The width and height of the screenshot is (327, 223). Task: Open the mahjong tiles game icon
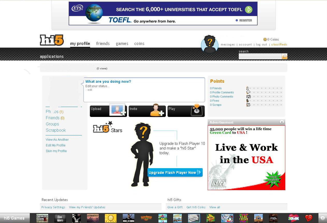[194, 218]
